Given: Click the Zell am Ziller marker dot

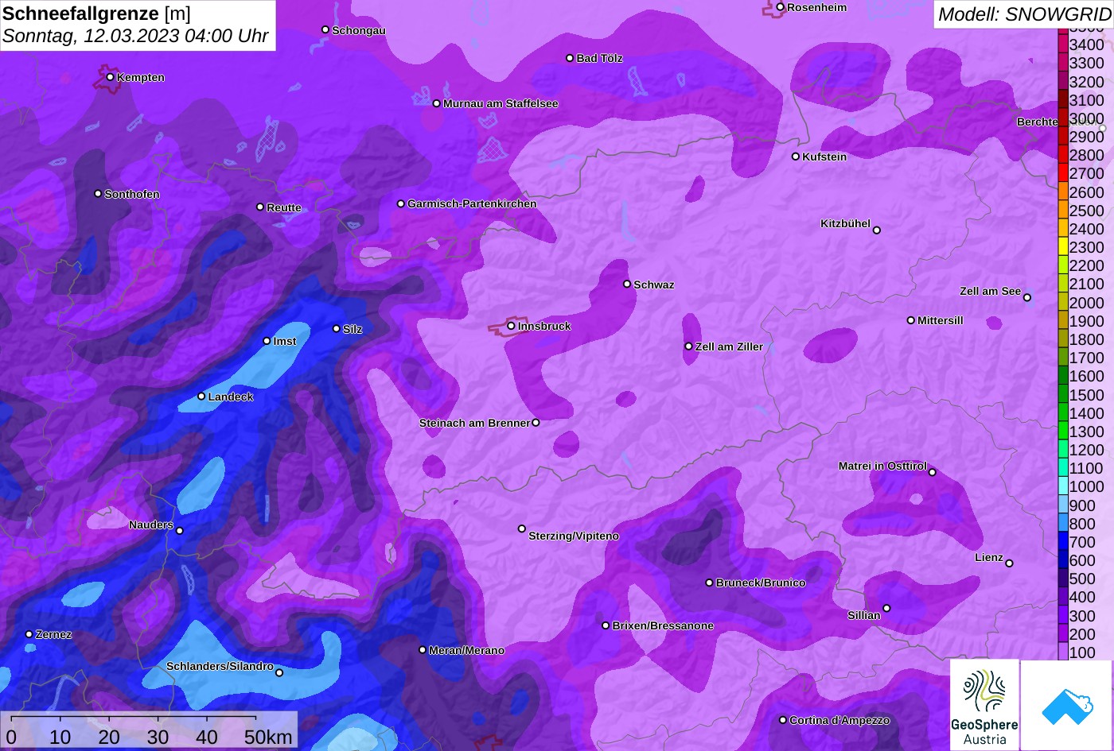Looking at the screenshot, I should tap(688, 346).
